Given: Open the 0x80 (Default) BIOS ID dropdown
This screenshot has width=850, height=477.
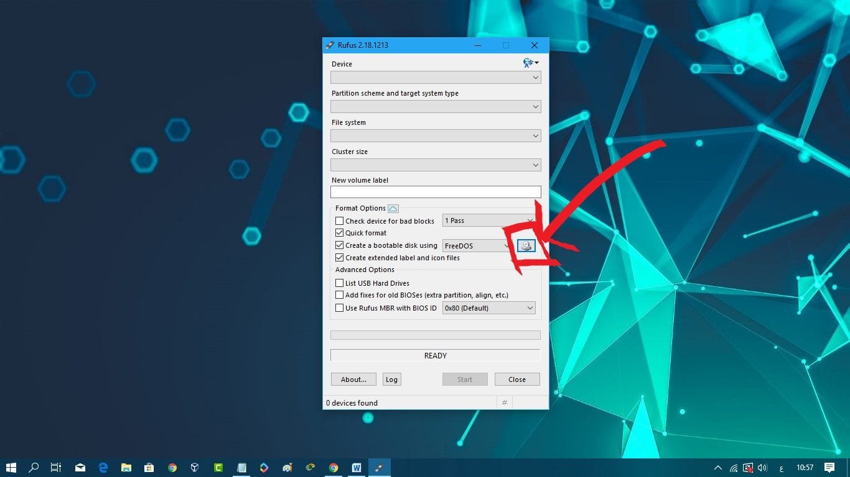Looking at the screenshot, I should click(488, 308).
